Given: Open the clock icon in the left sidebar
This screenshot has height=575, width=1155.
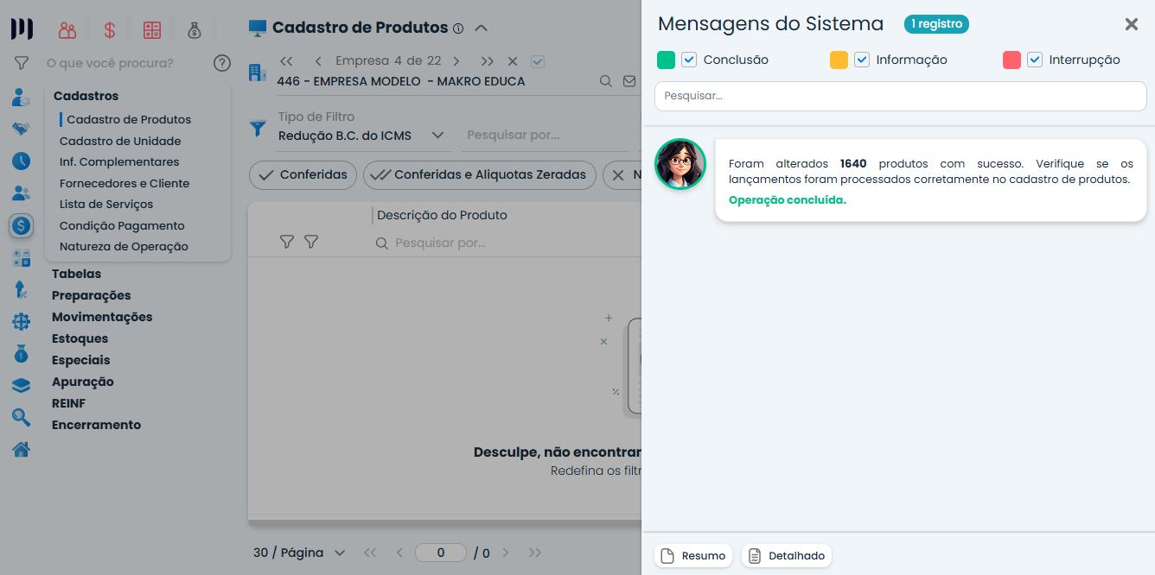Looking at the screenshot, I should (x=20, y=161).
